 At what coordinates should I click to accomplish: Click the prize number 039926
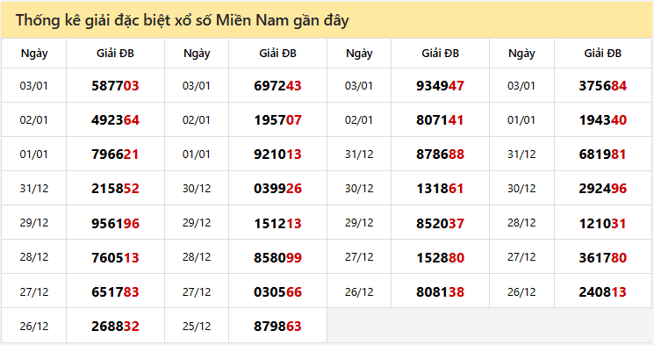[x=277, y=189]
